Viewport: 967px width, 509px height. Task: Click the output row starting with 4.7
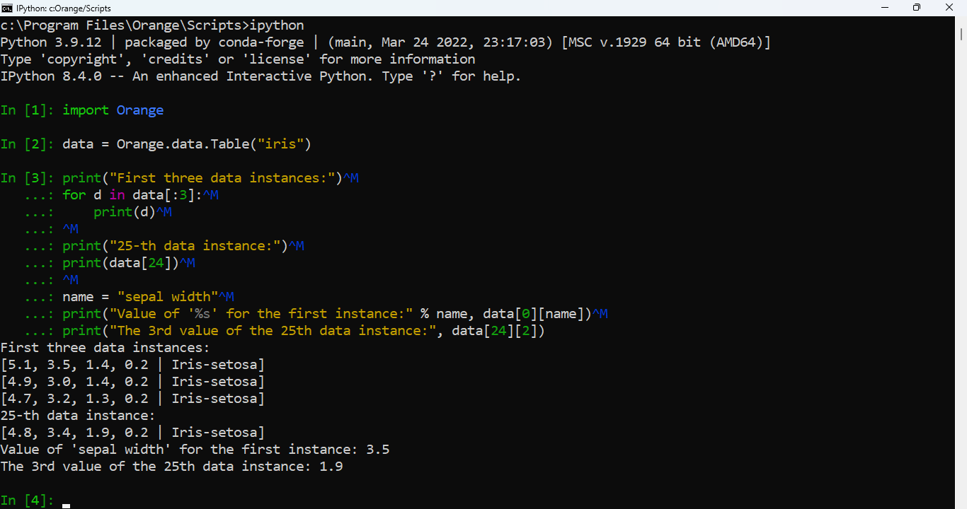click(132, 399)
